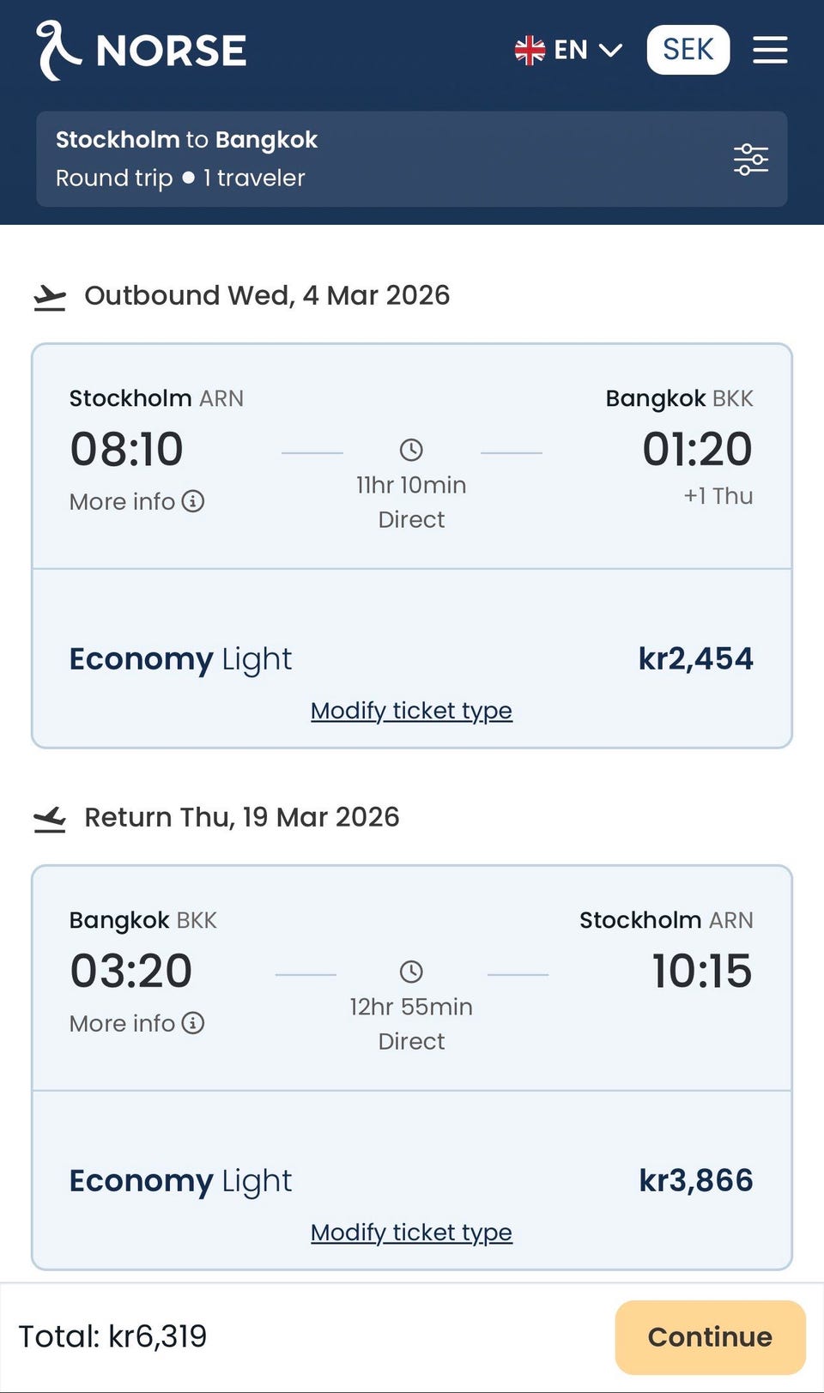Click the Norse logo icon
Image resolution: width=824 pixels, height=1393 pixels.
coord(58,50)
